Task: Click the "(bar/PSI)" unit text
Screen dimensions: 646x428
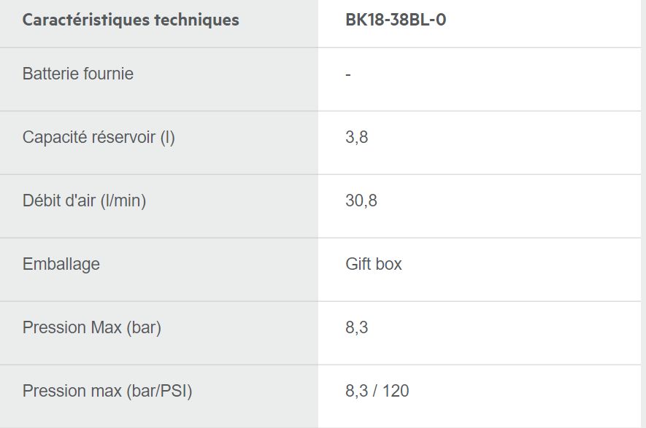Action: click(x=158, y=391)
